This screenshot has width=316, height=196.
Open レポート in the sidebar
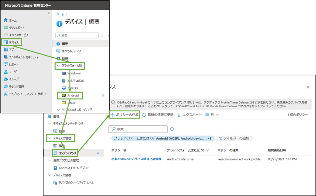point(11,64)
